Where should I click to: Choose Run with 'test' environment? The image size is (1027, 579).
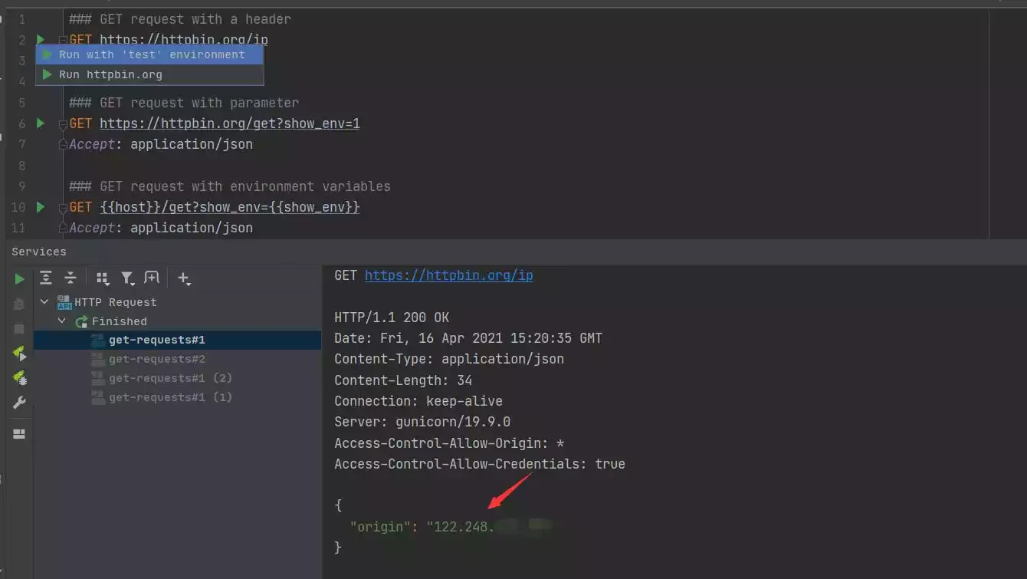pos(149,54)
